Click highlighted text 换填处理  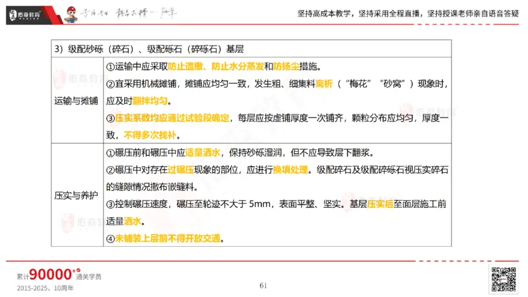tap(290, 170)
